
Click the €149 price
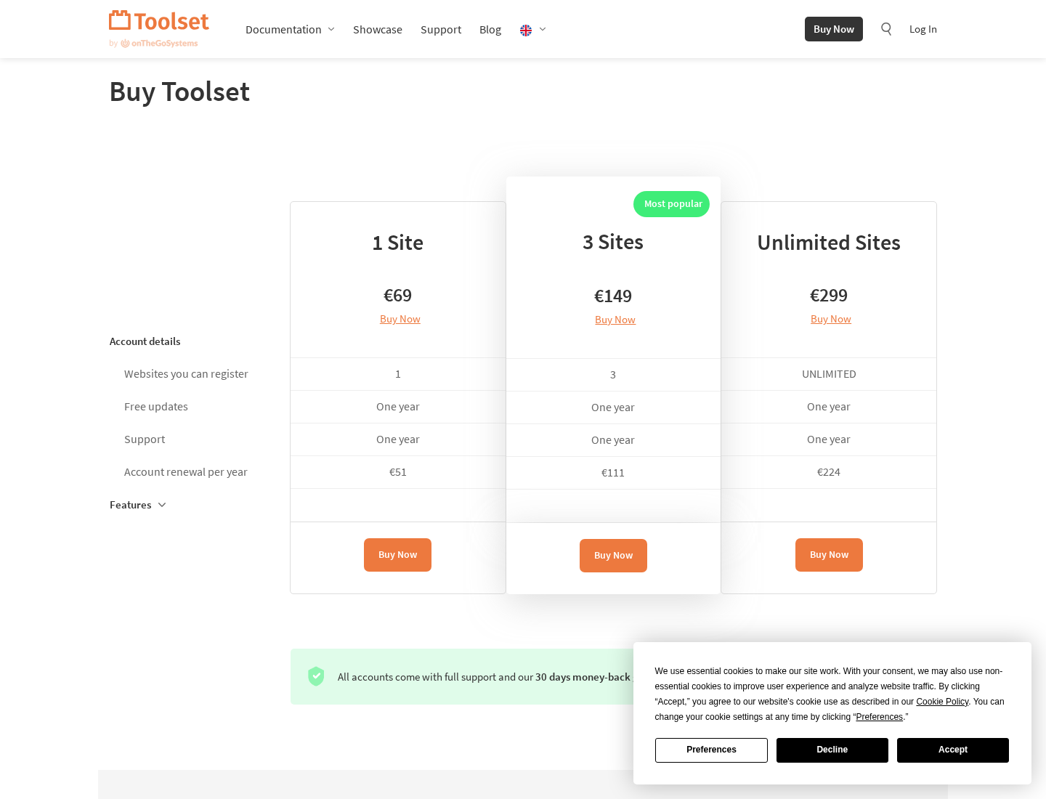(x=613, y=296)
